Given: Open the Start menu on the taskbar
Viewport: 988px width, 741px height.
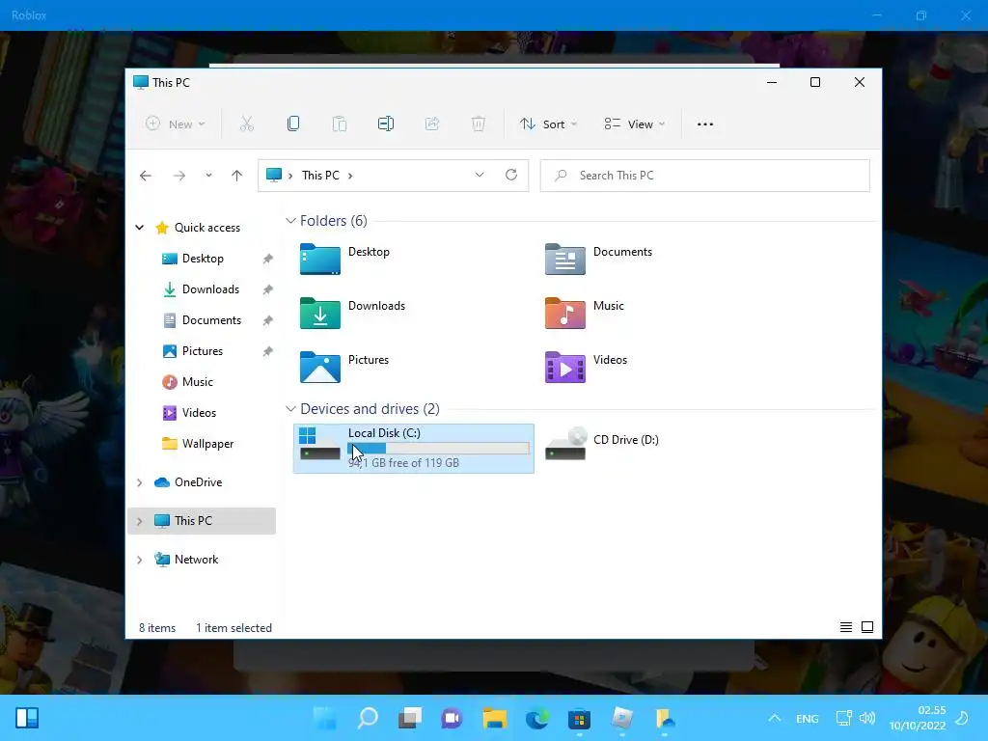Looking at the screenshot, I should [x=325, y=718].
